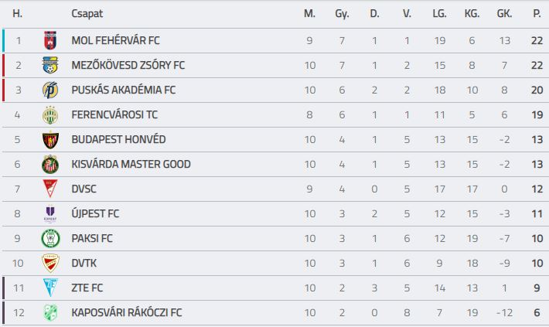Open the PAKSI FC team link

(92, 238)
